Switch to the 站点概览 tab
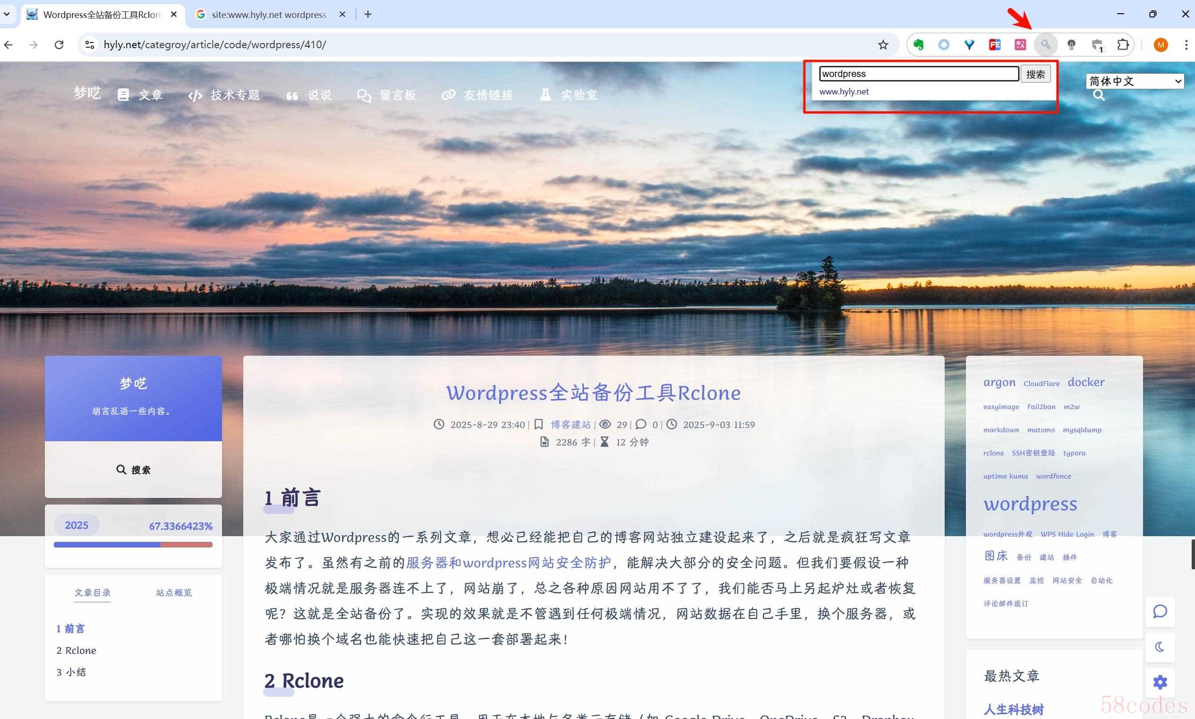 pos(174,592)
